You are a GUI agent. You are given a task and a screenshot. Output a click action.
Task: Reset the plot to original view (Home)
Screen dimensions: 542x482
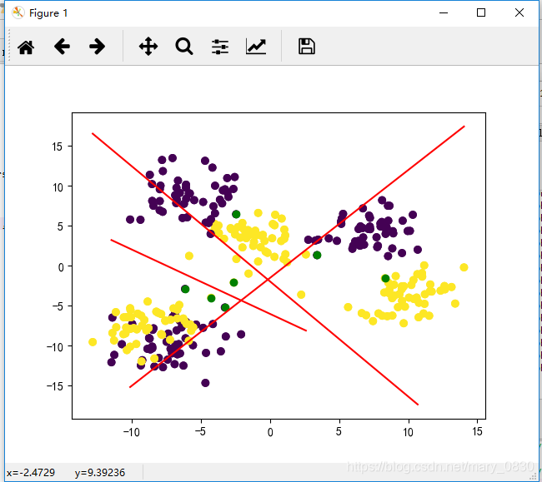[x=26, y=47]
